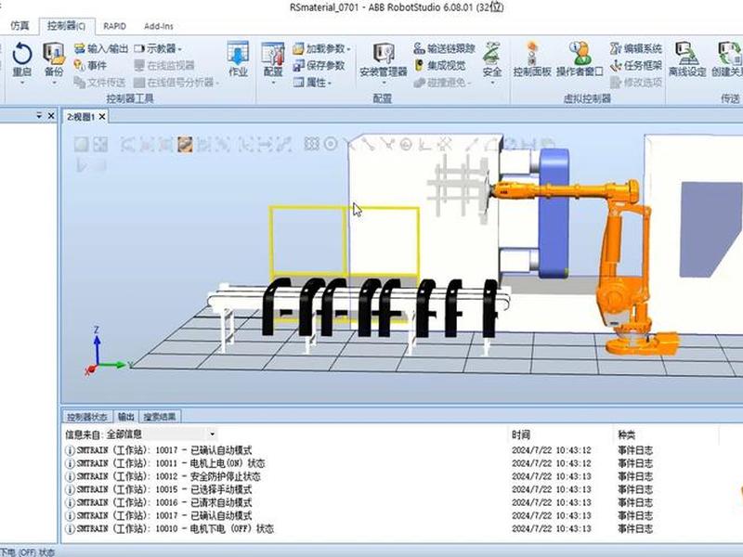This screenshot has width=743, height=557.
Task: Open the 示教器 FlexPendant dropdown
Action: 158,48
